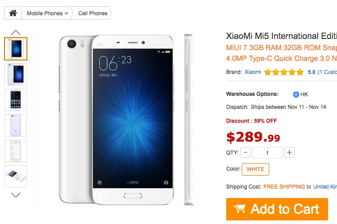View the white back-cover thumbnail
Screen dimensions: 337x224
coord(16,125)
